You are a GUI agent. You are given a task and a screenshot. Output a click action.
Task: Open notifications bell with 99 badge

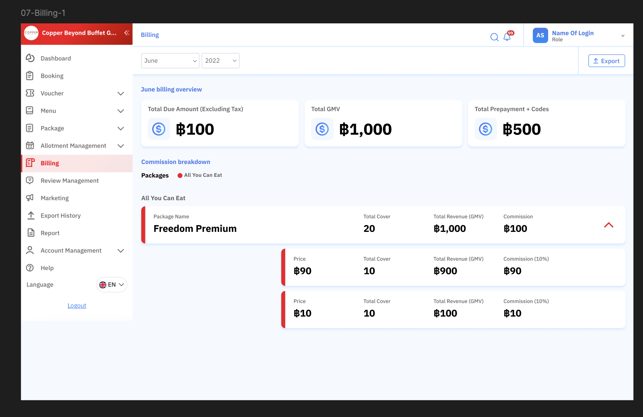click(507, 37)
